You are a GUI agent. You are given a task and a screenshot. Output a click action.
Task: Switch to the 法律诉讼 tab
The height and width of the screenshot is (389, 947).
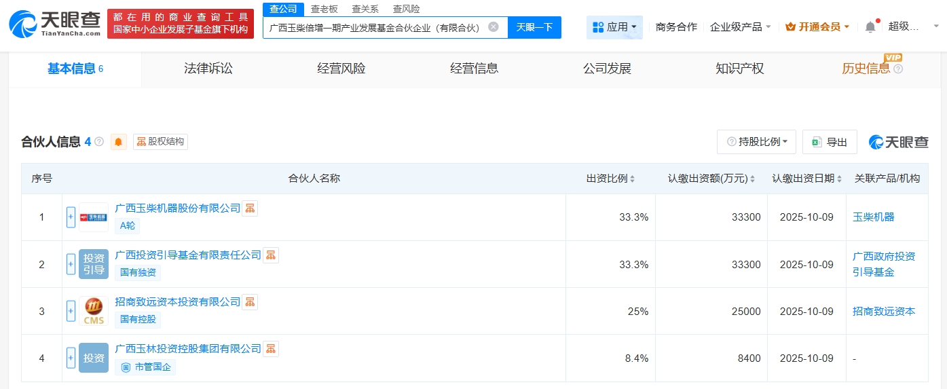click(208, 69)
